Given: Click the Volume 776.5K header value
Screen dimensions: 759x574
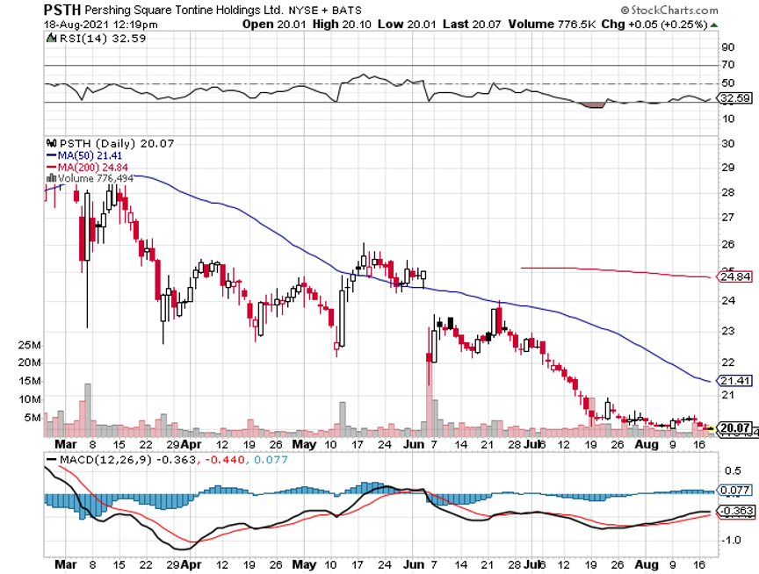Looking at the screenshot, I should pyautogui.click(x=551, y=25).
